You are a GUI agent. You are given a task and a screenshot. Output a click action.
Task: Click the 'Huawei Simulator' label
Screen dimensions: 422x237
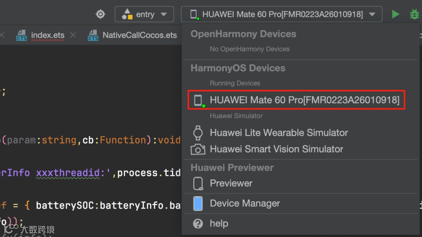click(x=236, y=116)
